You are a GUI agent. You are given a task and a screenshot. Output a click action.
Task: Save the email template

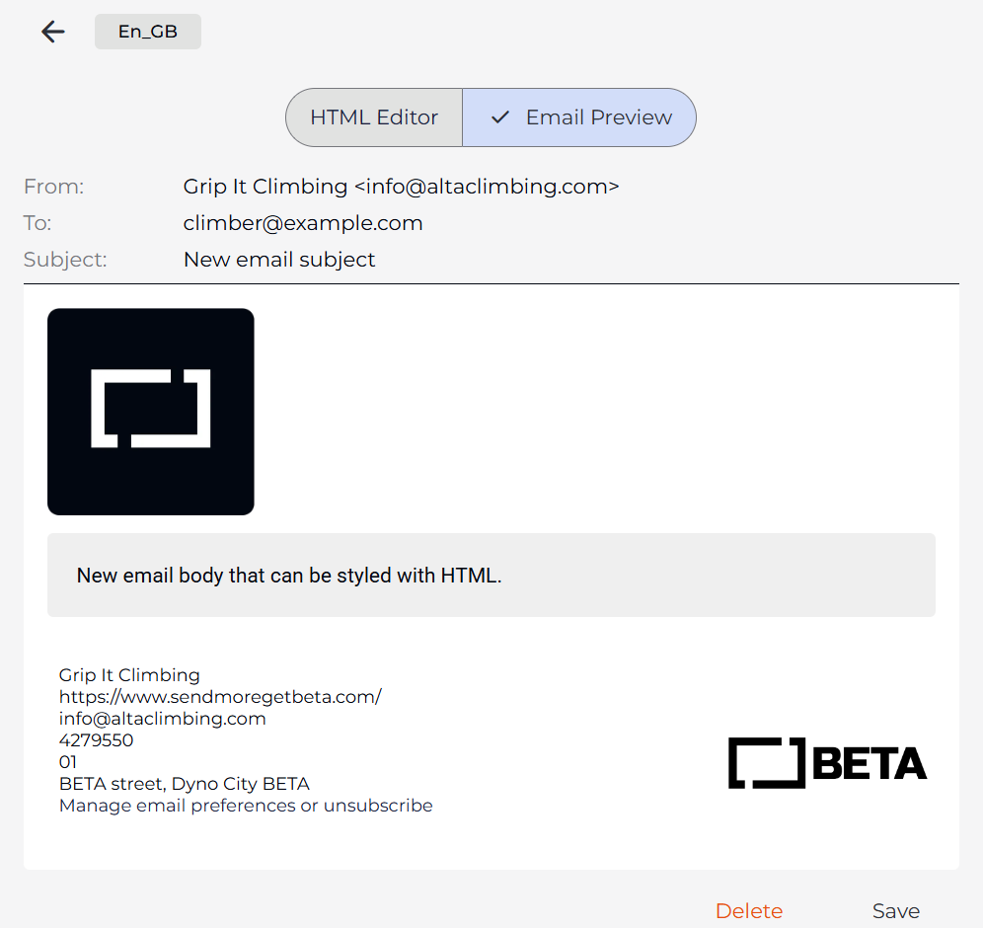(x=896, y=911)
